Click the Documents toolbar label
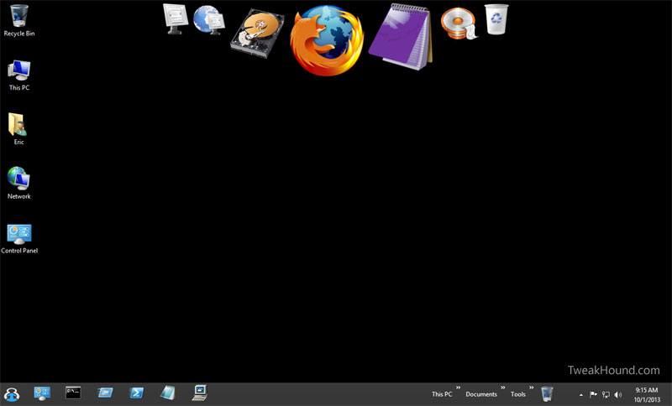 pos(481,394)
